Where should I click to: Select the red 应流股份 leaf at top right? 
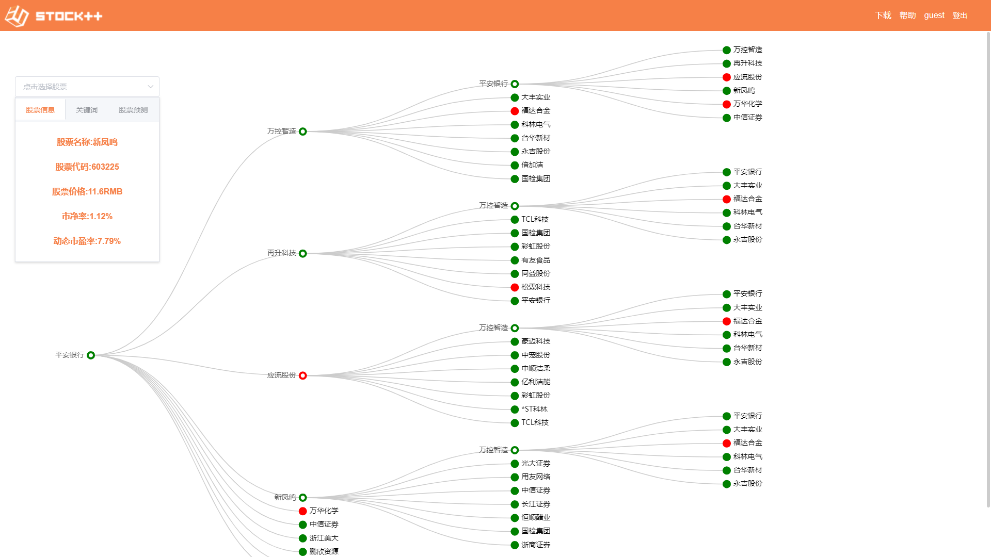[x=727, y=77]
